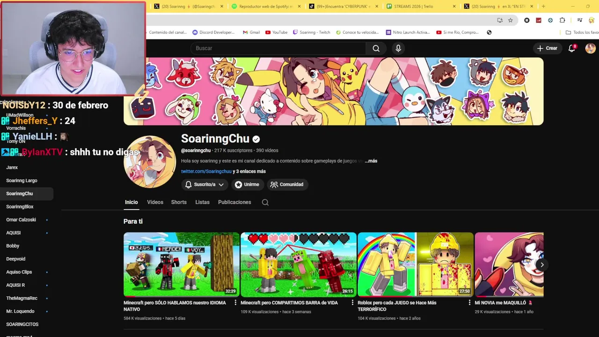The width and height of the screenshot is (599, 337).
Task: Activate voice search microphone icon
Action: [398, 48]
